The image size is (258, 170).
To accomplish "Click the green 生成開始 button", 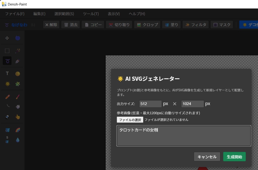I will click(x=235, y=157).
